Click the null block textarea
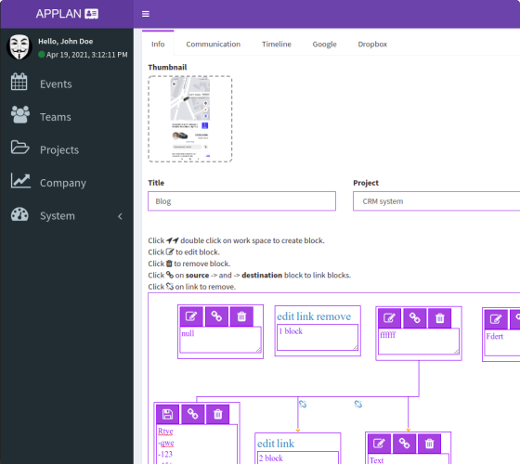 (221, 340)
